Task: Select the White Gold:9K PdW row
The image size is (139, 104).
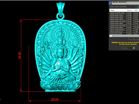Action: [x=124, y=13]
